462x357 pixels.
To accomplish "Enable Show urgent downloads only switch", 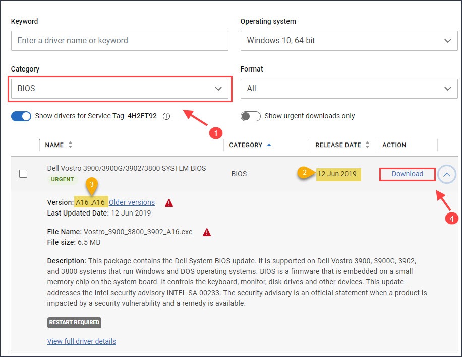I will click(251, 116).
